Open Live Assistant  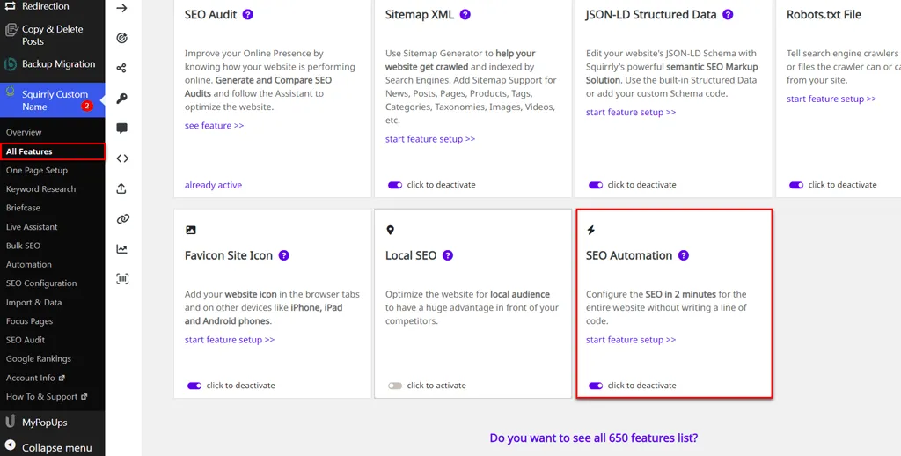coord(32,226)
